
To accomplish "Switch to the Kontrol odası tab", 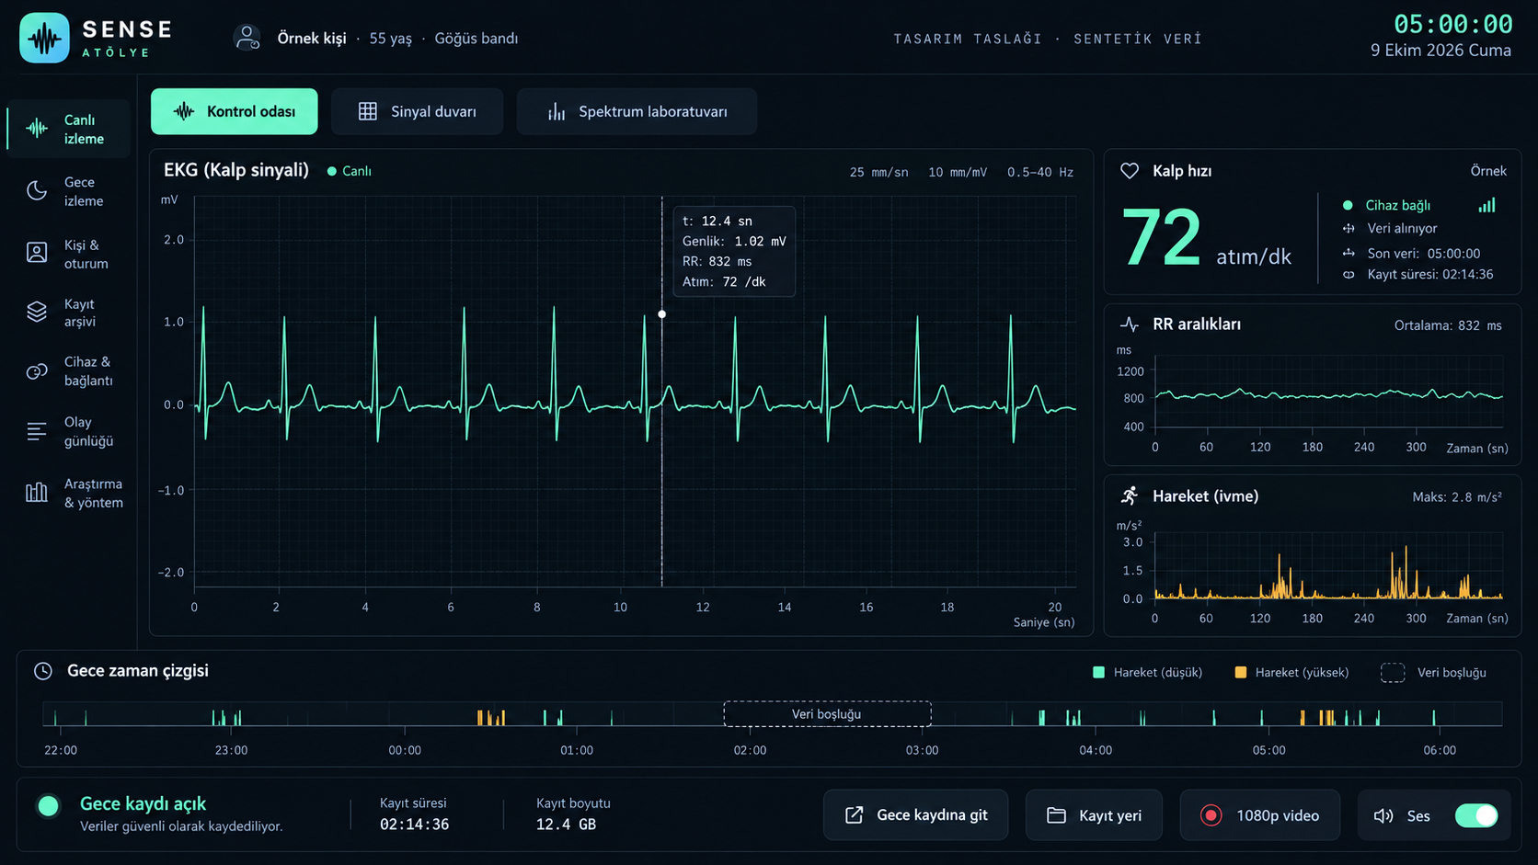I will 235,111.
